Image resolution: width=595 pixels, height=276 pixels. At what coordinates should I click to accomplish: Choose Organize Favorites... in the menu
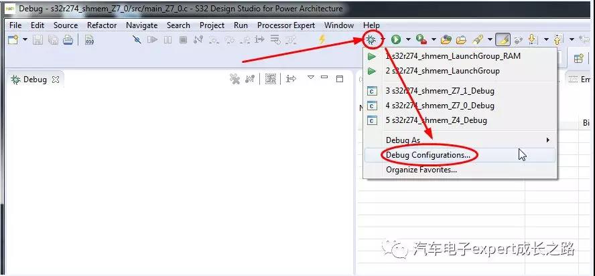click(x=421, y=169)
